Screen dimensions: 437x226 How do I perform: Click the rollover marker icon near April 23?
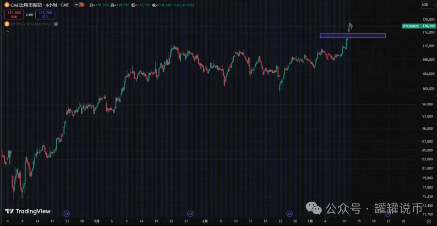(x=66, y=214)
